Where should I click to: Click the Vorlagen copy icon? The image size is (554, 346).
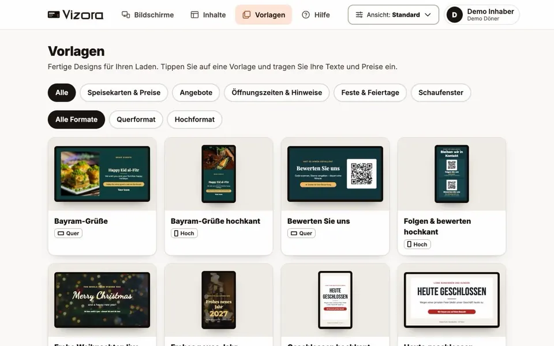click(246, 14)
